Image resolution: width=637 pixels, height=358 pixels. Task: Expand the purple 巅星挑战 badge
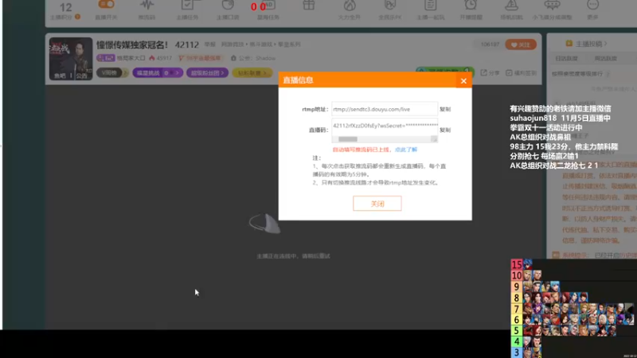click(158, 72)
